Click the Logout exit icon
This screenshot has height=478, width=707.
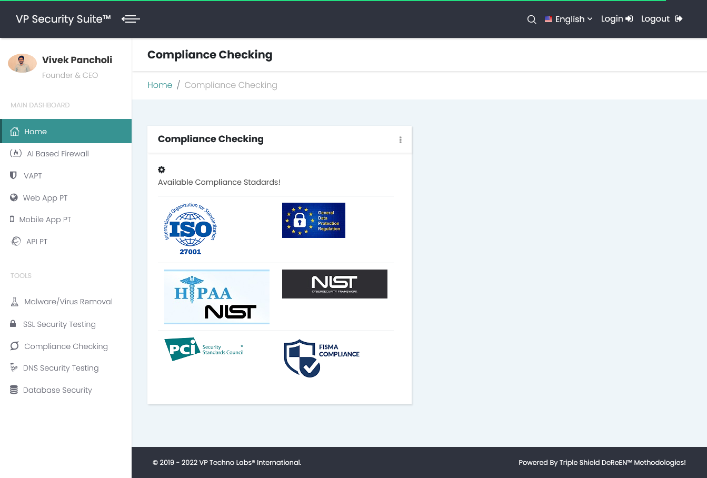point(679,19)
